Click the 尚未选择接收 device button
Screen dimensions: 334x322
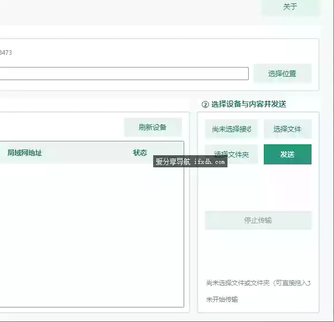231,129
